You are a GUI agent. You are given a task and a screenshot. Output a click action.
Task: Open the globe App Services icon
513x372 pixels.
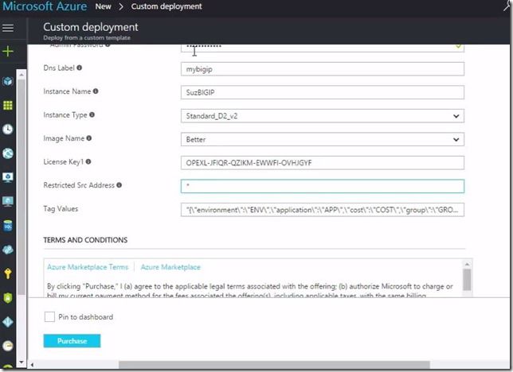pos(8,153)
